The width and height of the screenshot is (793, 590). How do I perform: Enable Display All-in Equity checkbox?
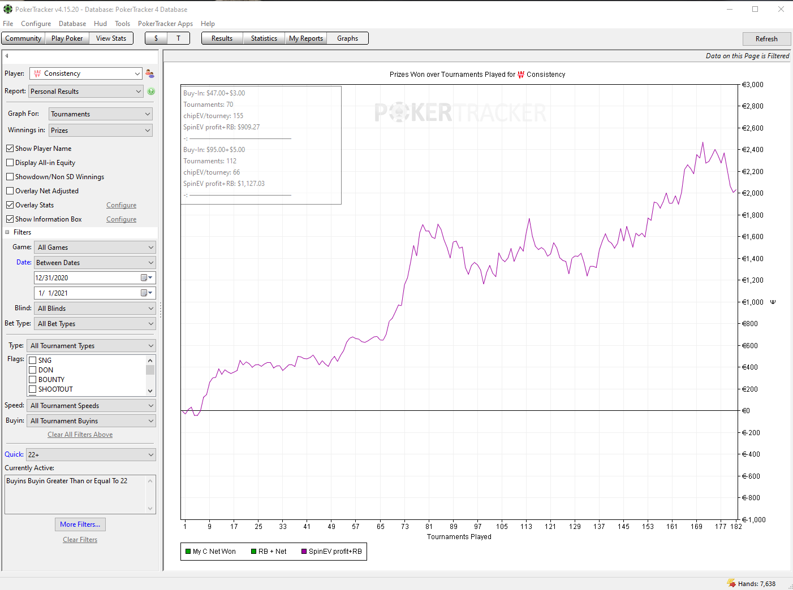pos(10,163)
